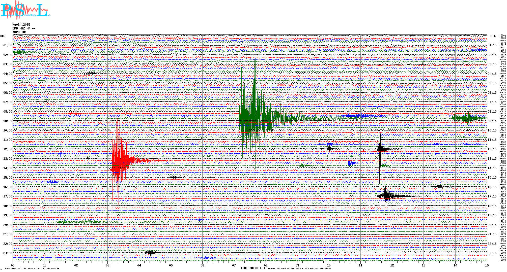Click the DRO HHZ HP station label
The height and width of the screenshot is (272, 507).
pyautogui.click(x=24, y=28)
